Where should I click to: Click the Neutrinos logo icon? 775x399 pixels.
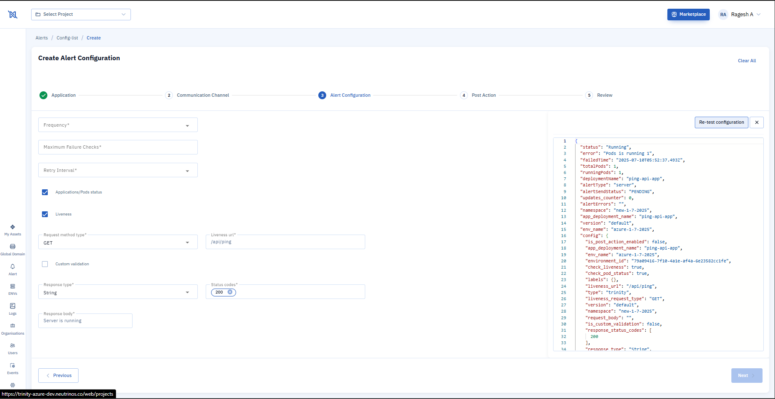click(x=13, y=15)
